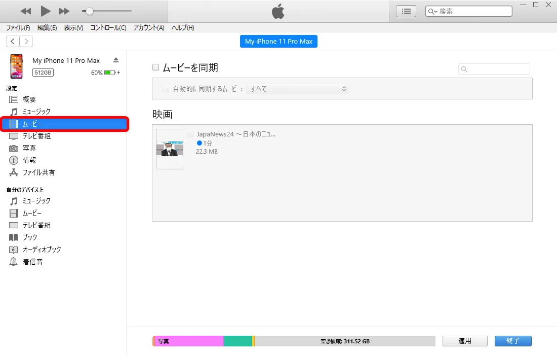Click the 22.3 MB file size text

tap(207, 152)
